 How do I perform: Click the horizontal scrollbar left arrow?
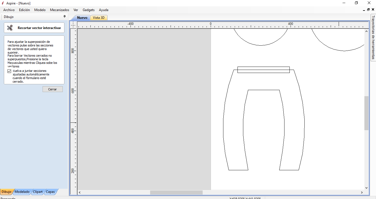(80, 192)
